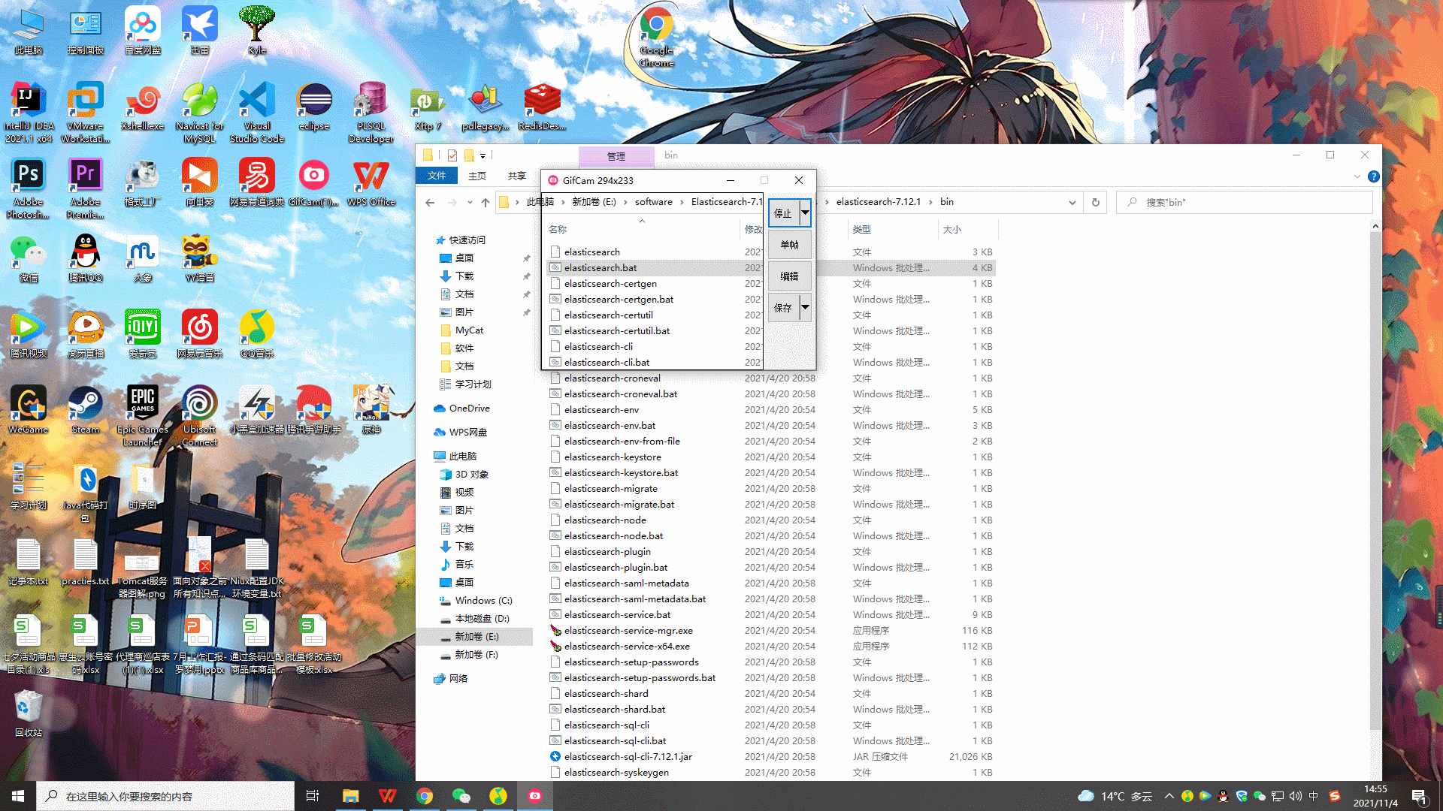Show hidden system tray icons

click(1169, 796)
